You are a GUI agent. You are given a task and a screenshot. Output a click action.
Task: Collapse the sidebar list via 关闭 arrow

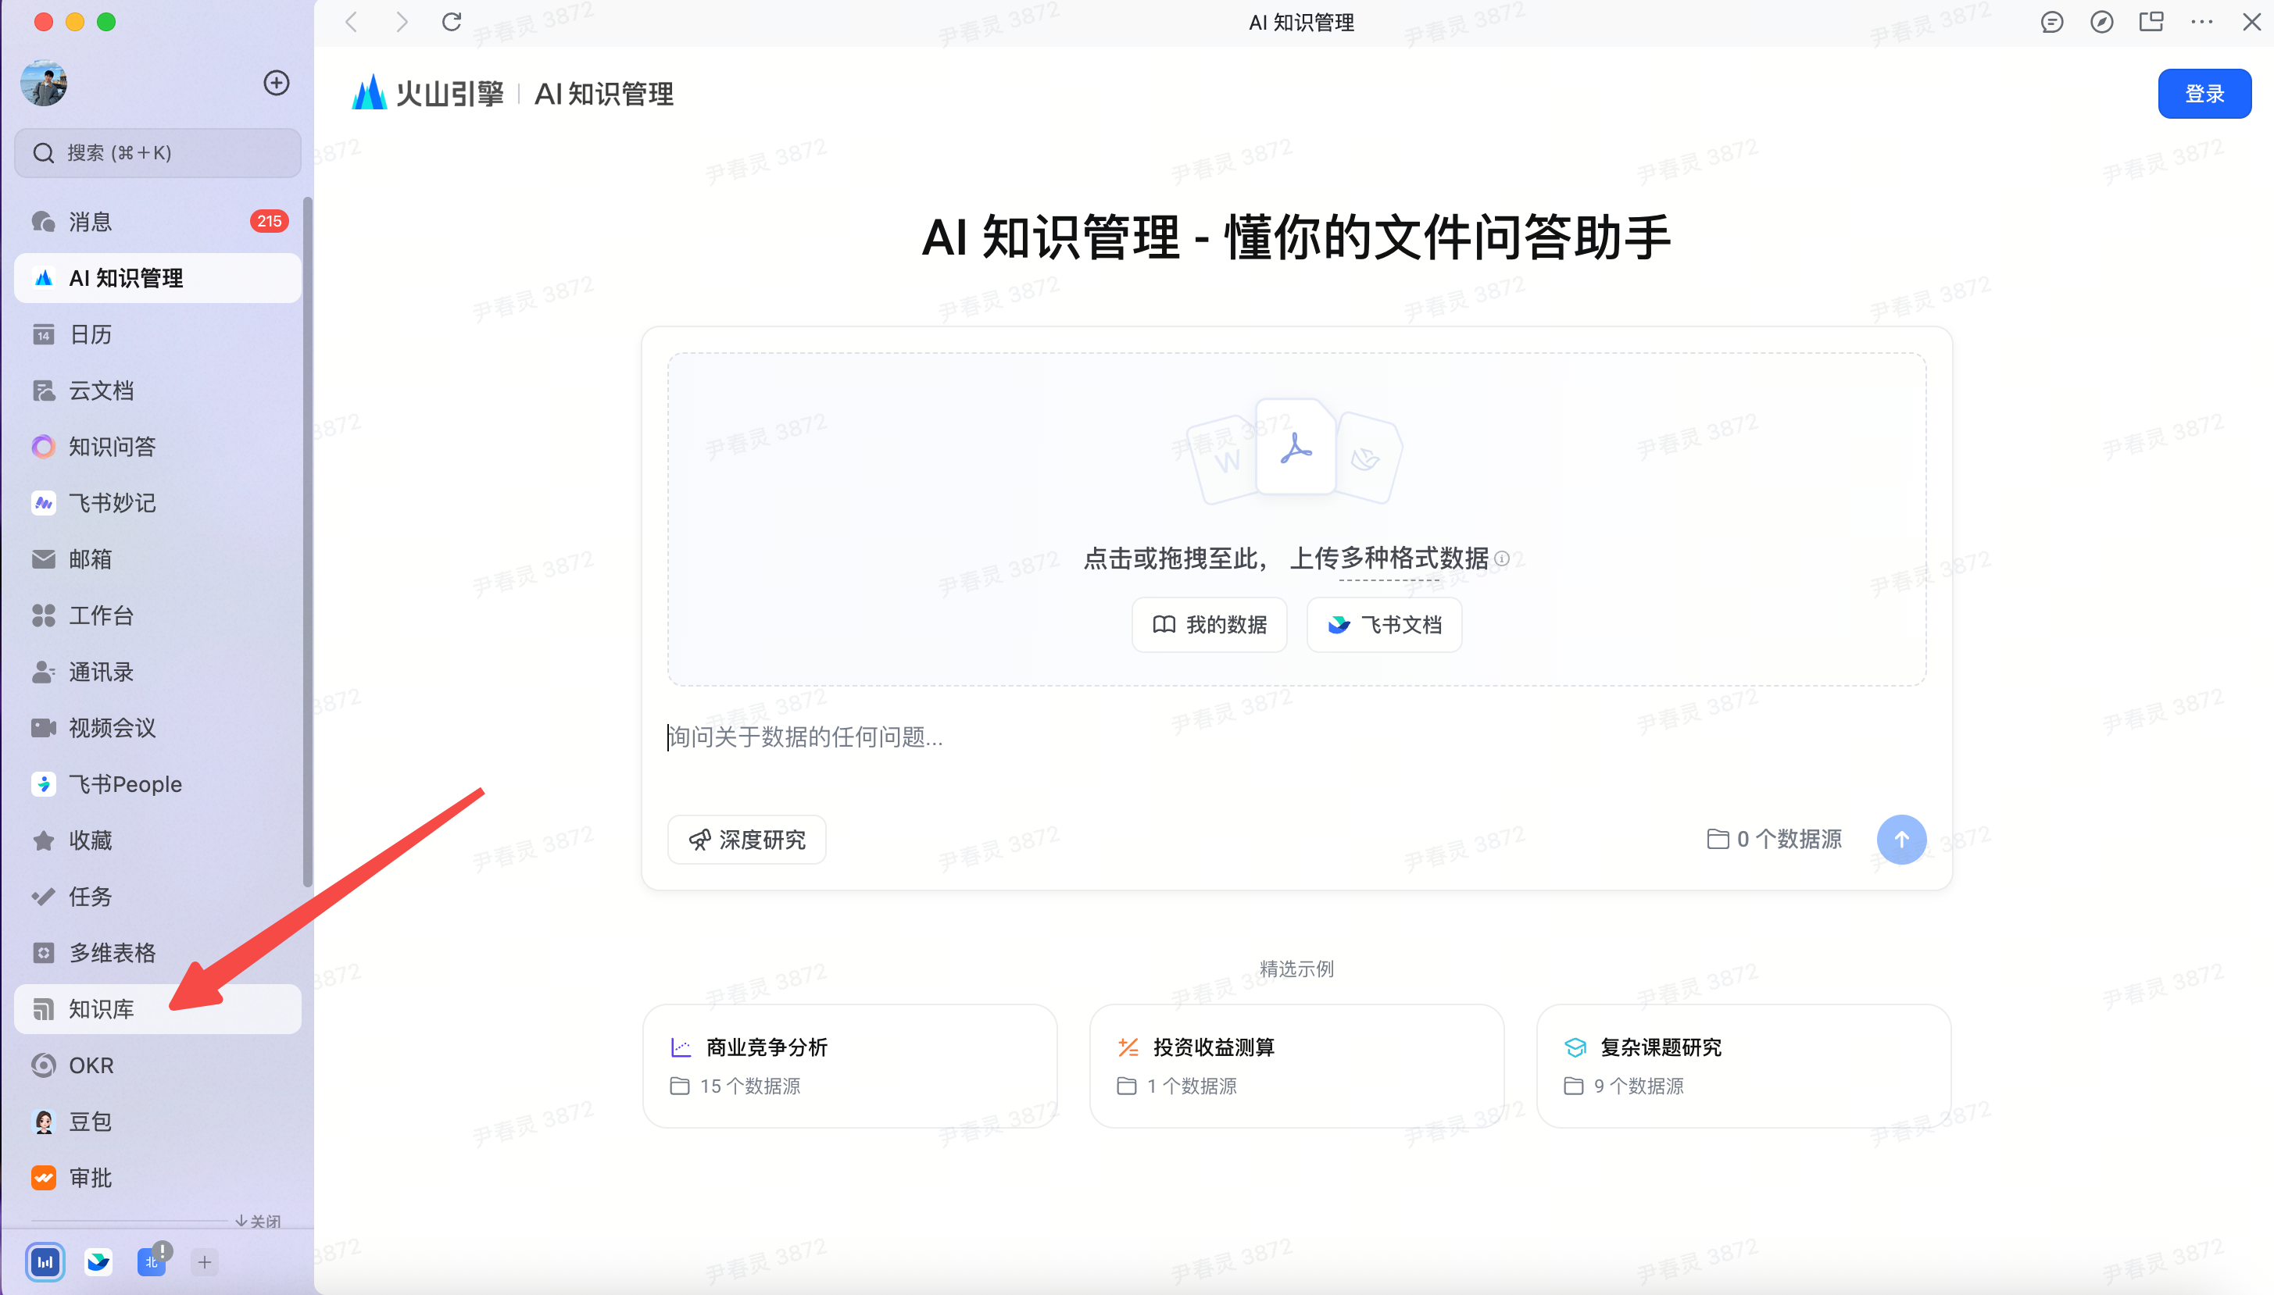pos(258,1221)
